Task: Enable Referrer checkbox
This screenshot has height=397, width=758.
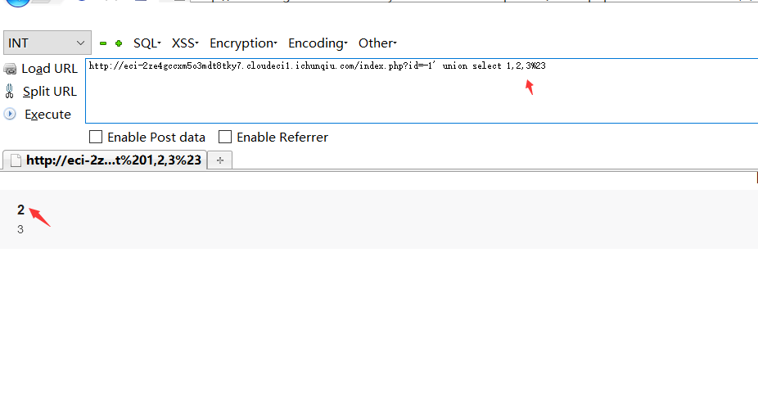Action: click(225, 137)
